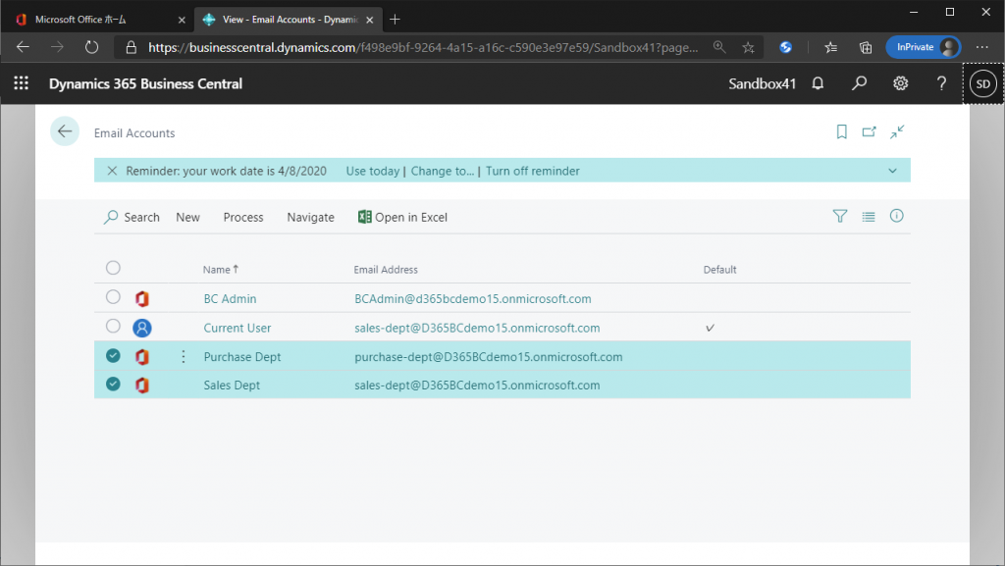The width and height of the screenshot is (1005, 566).
Task: Open a new browser tab
Action: click(395, 20)
